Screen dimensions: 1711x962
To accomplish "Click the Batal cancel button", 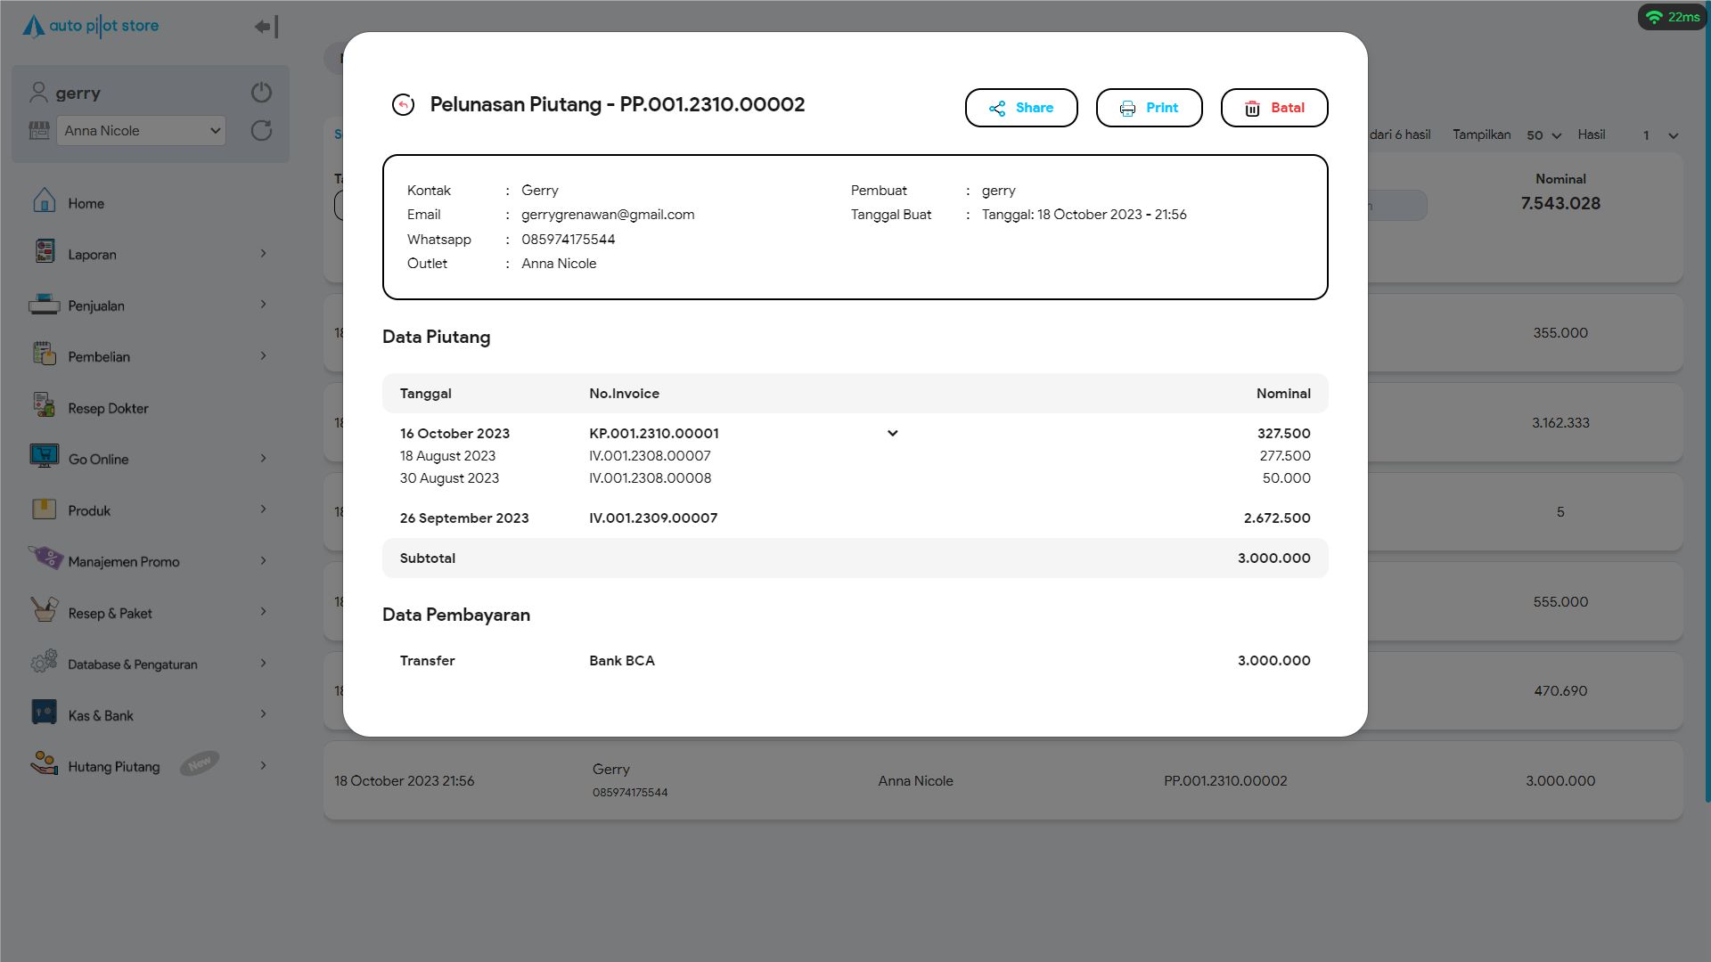I will (x=1273, y=108).
